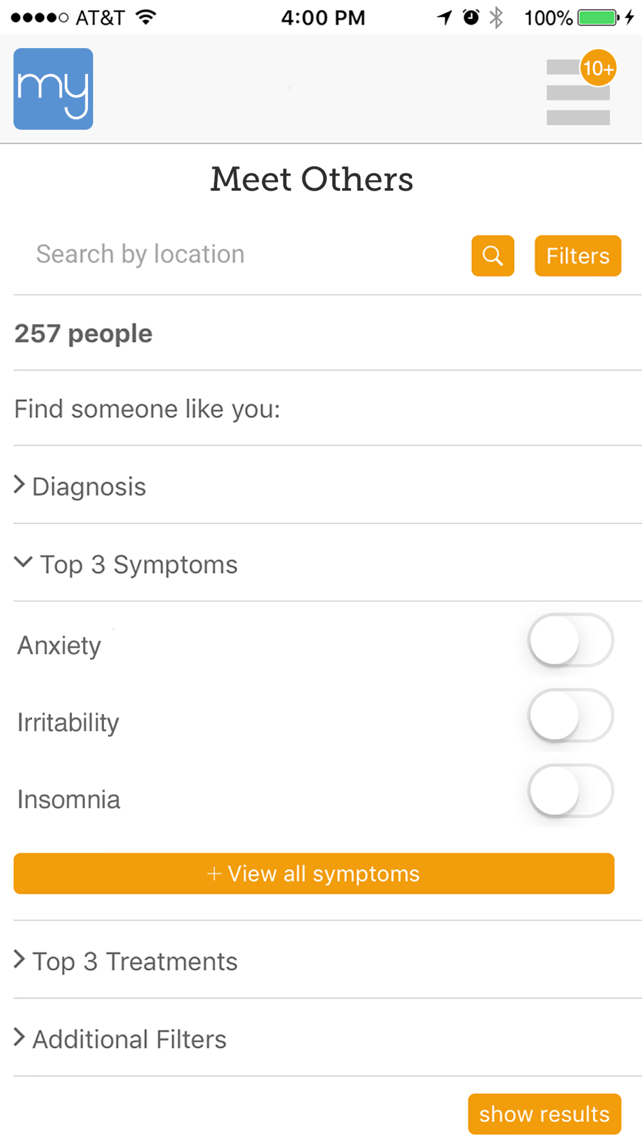Tap the show results button
The height and width of the screenshot is (1141, 642).
click(x=544, y=1114)
